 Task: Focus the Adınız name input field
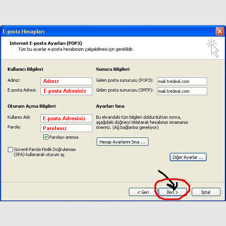(66, 81)
